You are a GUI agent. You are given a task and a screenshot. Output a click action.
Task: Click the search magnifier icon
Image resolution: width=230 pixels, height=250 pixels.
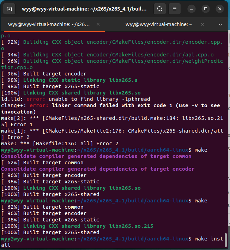tap(160, 9)
